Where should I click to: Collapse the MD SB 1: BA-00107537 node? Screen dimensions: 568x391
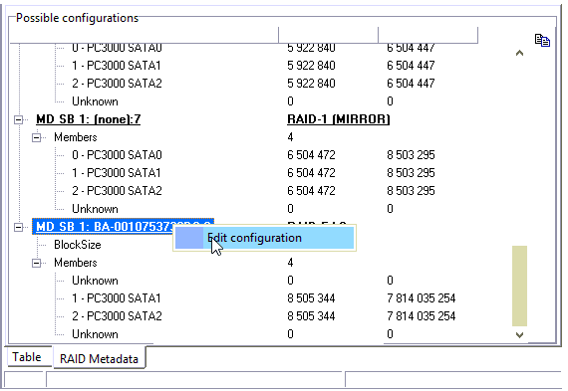(x=18, y=227)
